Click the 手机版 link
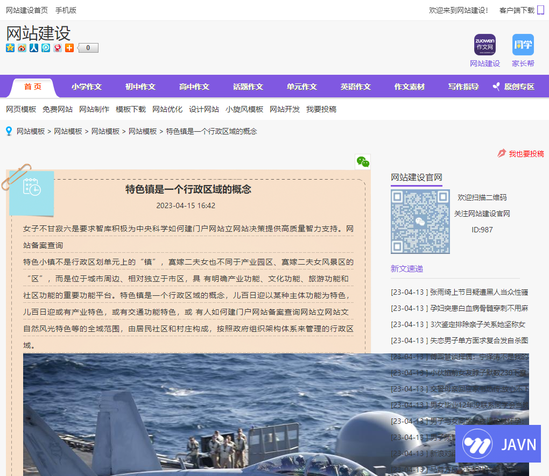The width and height of the screenshot is (549, 476). [x=66, y=10]
